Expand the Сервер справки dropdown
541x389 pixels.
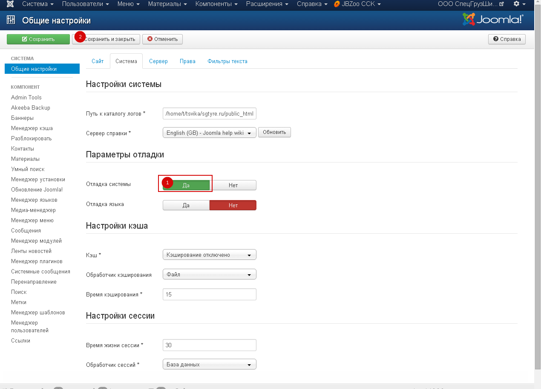209,133
